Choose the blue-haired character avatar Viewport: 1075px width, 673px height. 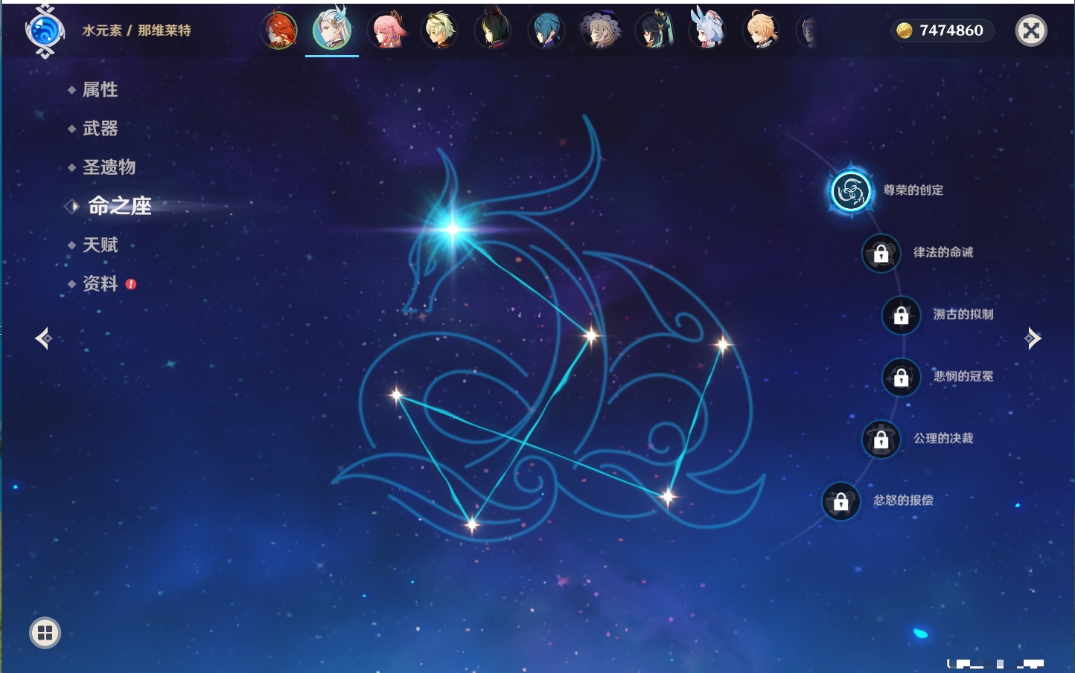pyautogui.click(x=546, y=31)
